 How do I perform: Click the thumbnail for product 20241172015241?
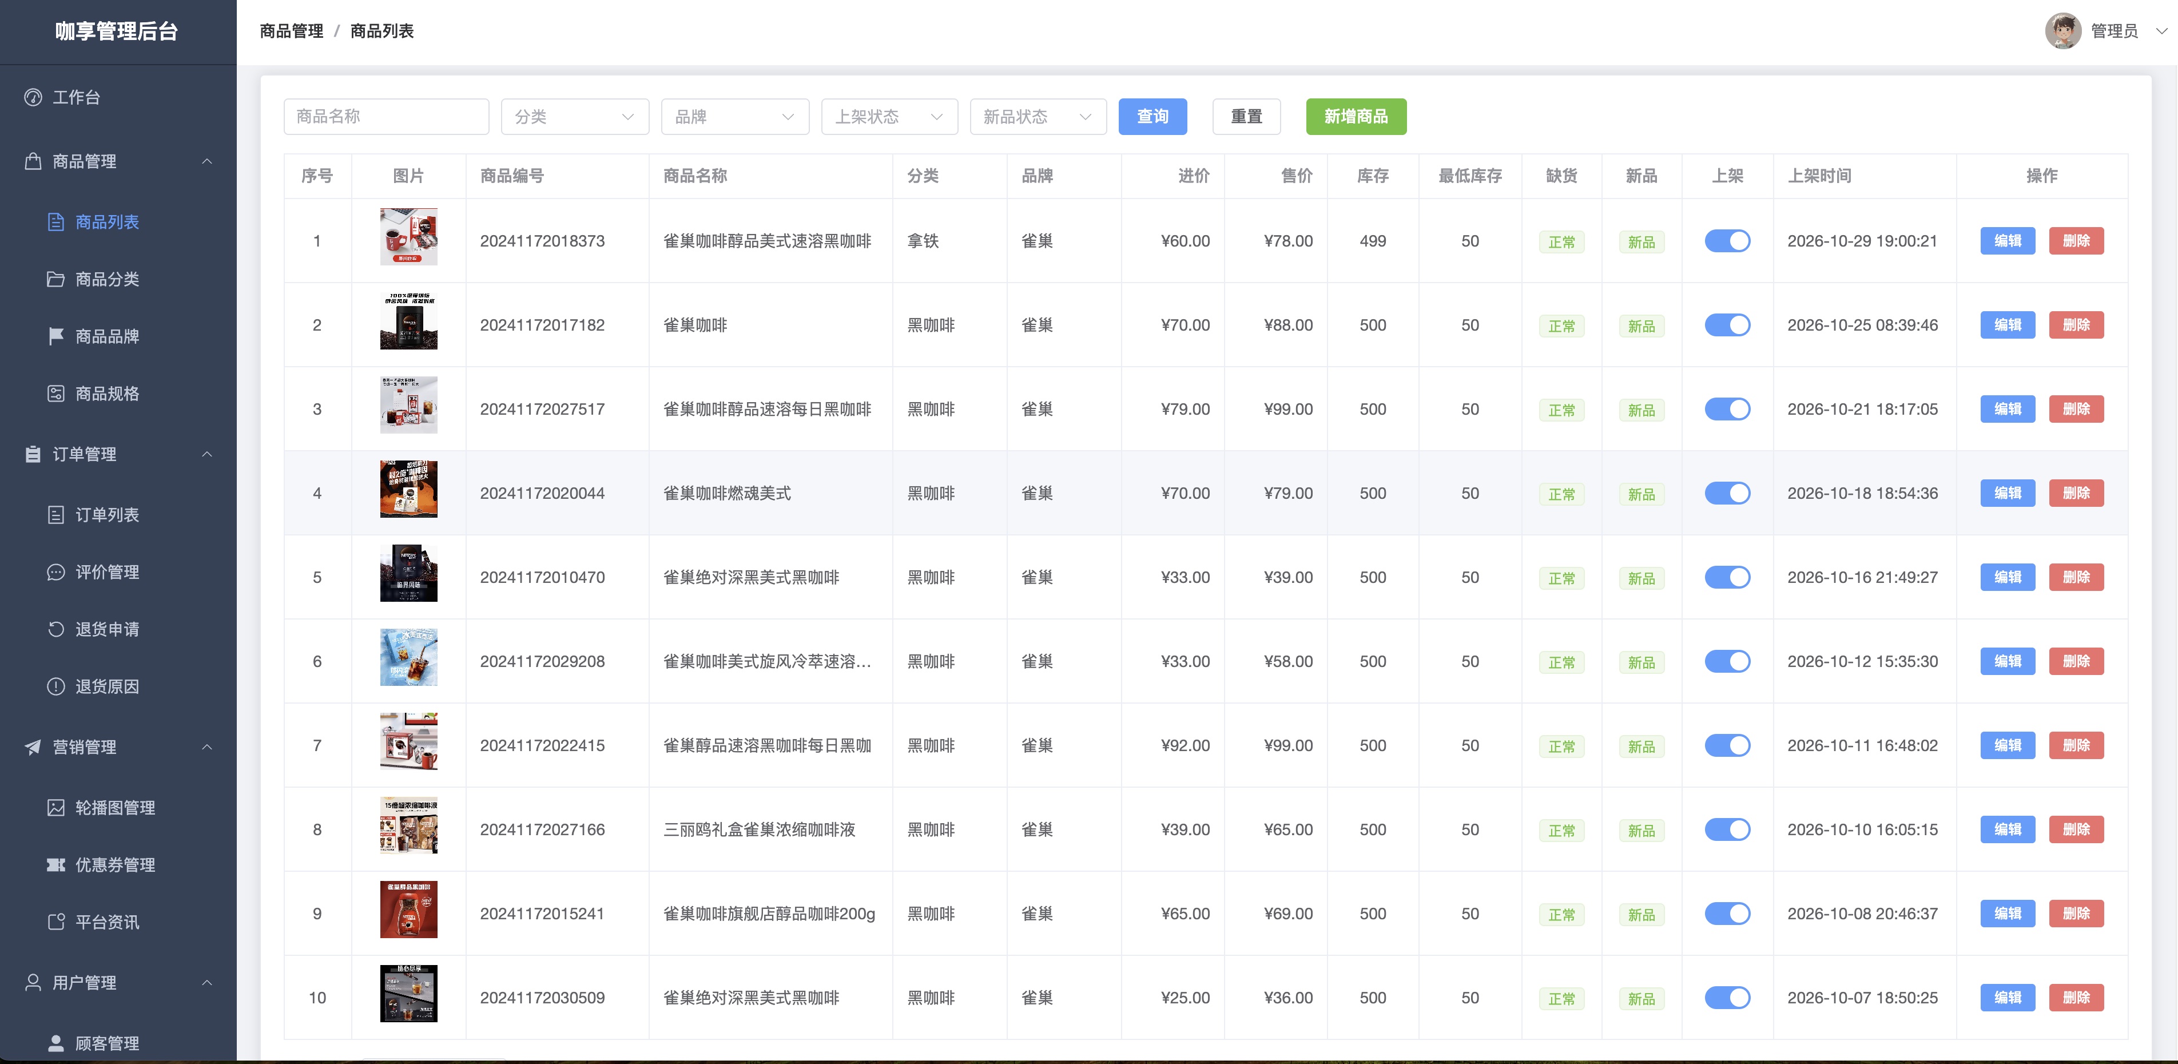[408, 909]
